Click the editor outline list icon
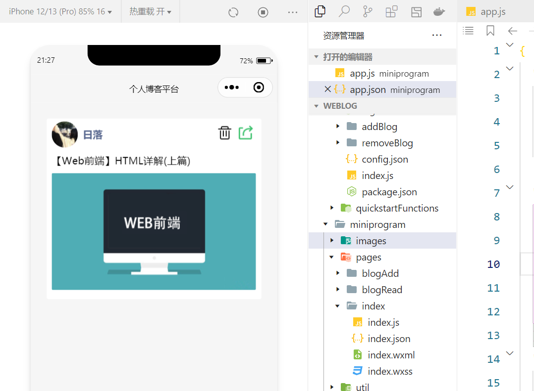Viewport: 534px width, 391px height. 468,31
